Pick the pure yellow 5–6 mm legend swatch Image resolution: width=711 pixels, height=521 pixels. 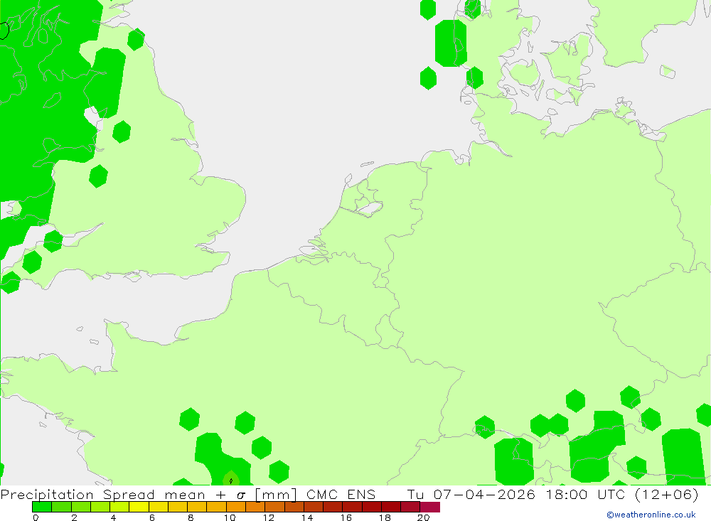click(139, 507)
